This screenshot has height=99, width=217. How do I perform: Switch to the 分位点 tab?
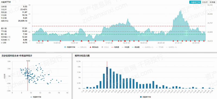tap(205, 2)
